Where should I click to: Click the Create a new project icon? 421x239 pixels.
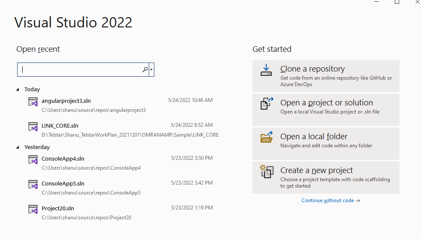(267, 171)
